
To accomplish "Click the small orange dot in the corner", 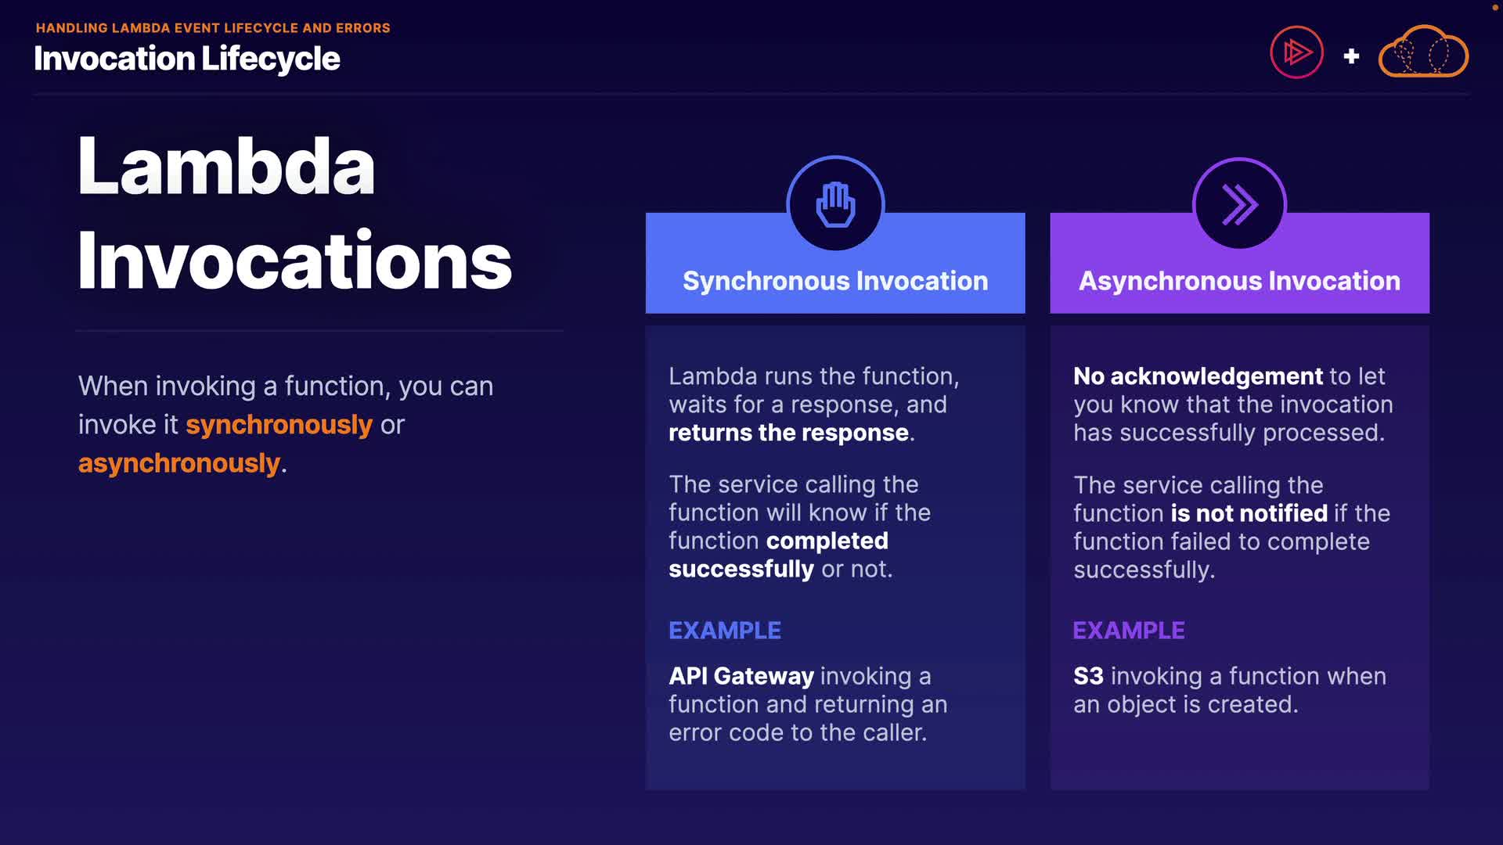I will pyautogui.click(x=1494, y=7).
